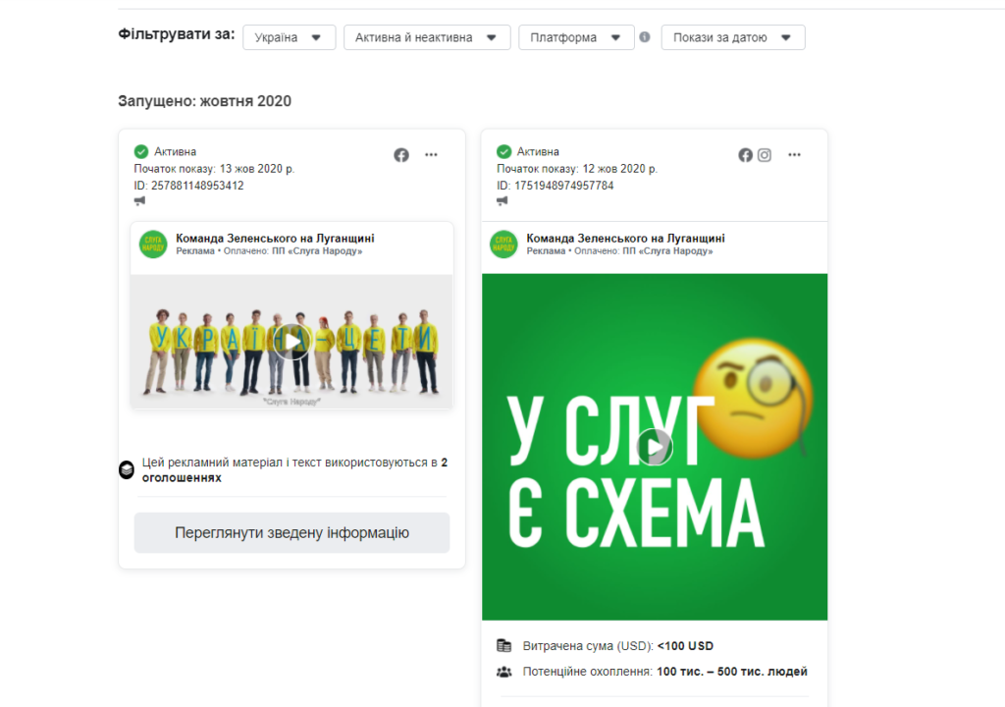This screenshot has height=707, width=1005.
Task: Click the 2 оголошеннях note text
Action: (x=294, y=470)
